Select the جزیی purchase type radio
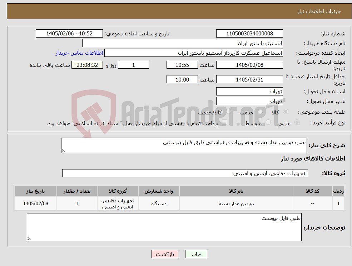Screen dimensions: 352x266 coord(297,122)
